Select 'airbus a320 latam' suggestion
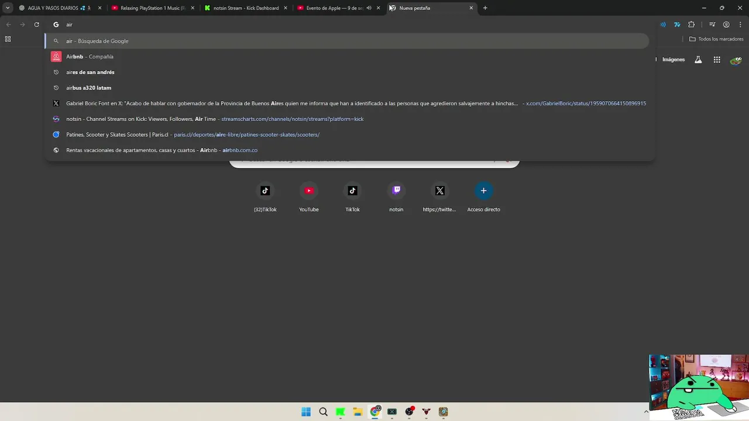The height and width of the screenshot is (421, 749). (348, 88)
